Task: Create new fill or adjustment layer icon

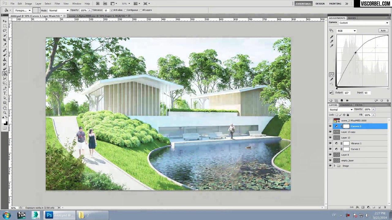Action: click(x=368, y=207)
